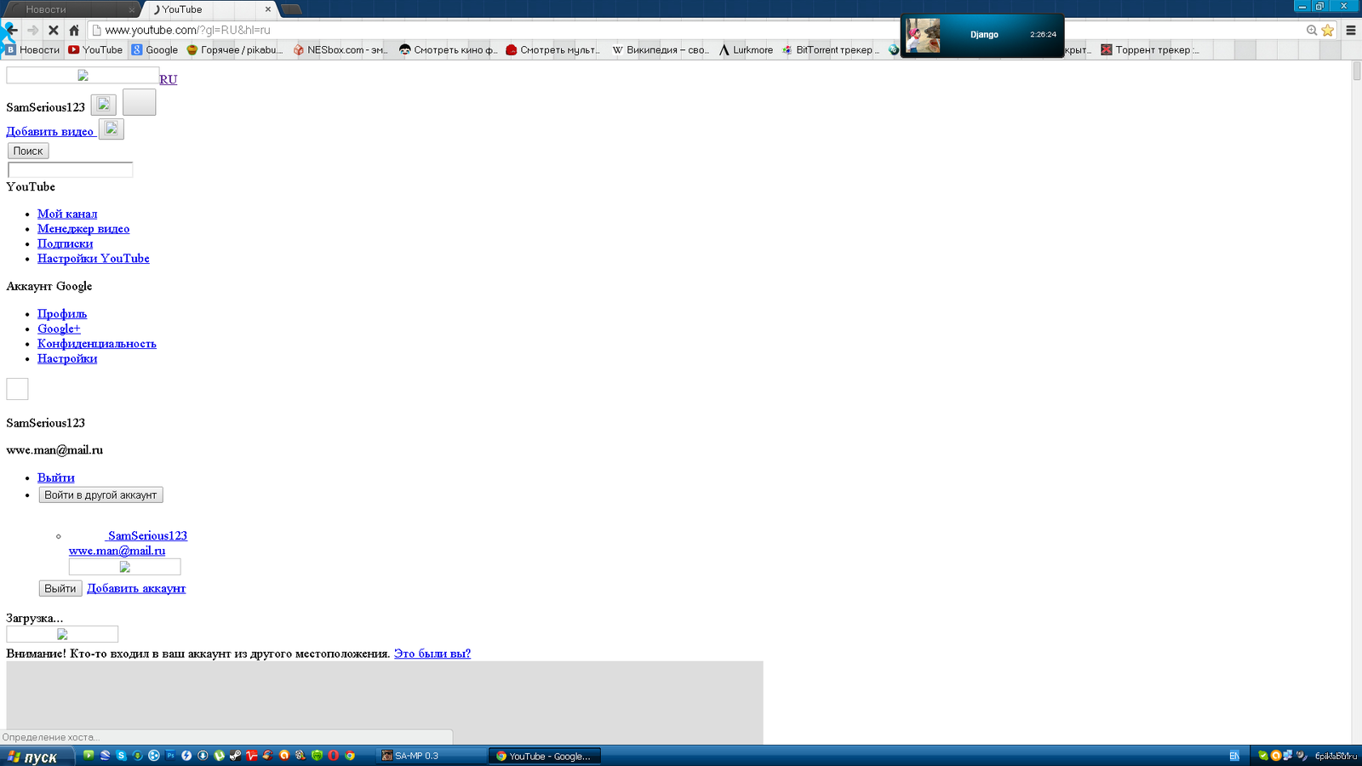Screen dimensions: 1362x766
Task: Open the Chrome menu icon
Action: pyautogui.click(x=1350, y=30)
